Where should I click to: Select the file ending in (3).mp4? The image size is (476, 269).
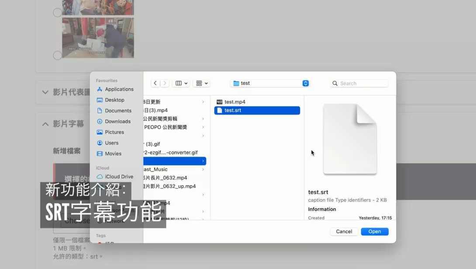coord(175,110)
